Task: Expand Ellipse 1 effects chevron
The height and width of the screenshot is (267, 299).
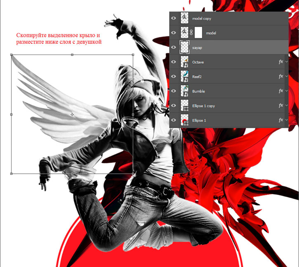Action: [x=286, y=120]
